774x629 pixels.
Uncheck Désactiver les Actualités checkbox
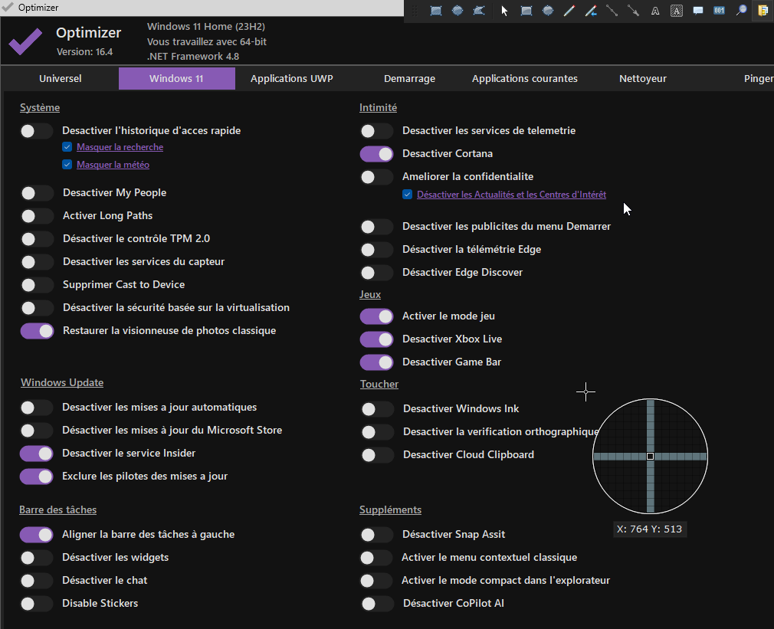tap(407, 195)
